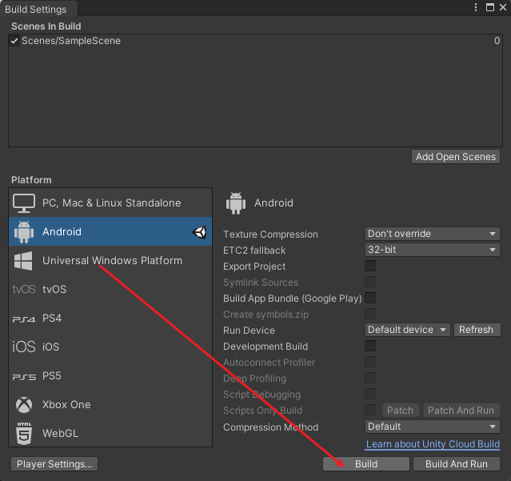Click the PS5 logo icon

[24, 377]
